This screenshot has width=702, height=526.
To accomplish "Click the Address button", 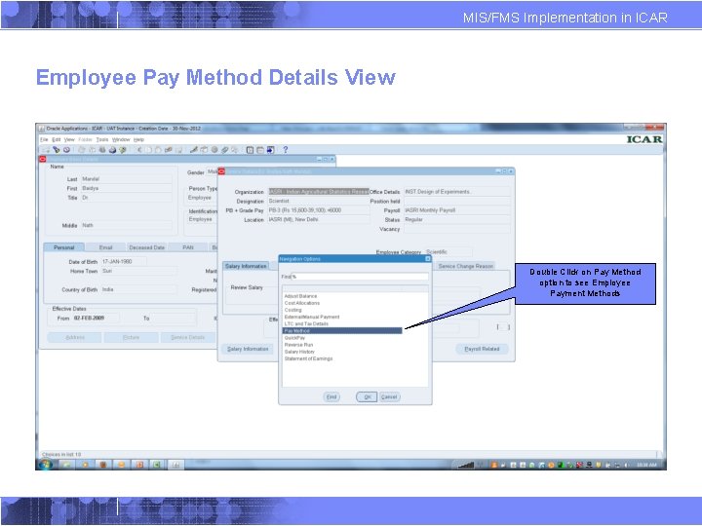I will [75, 337].
